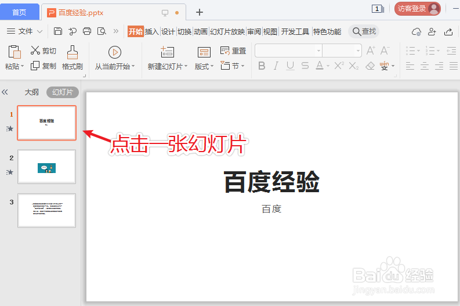Switch to the 设计 (Design) ribbon tab

coord(168,31)
